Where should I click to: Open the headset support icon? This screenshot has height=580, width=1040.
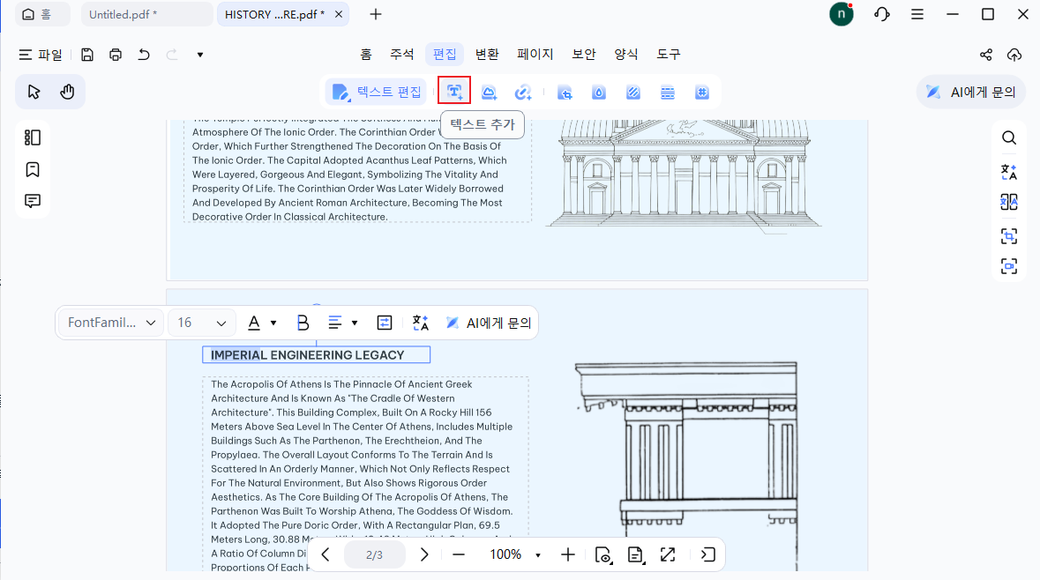coord(881,14)
